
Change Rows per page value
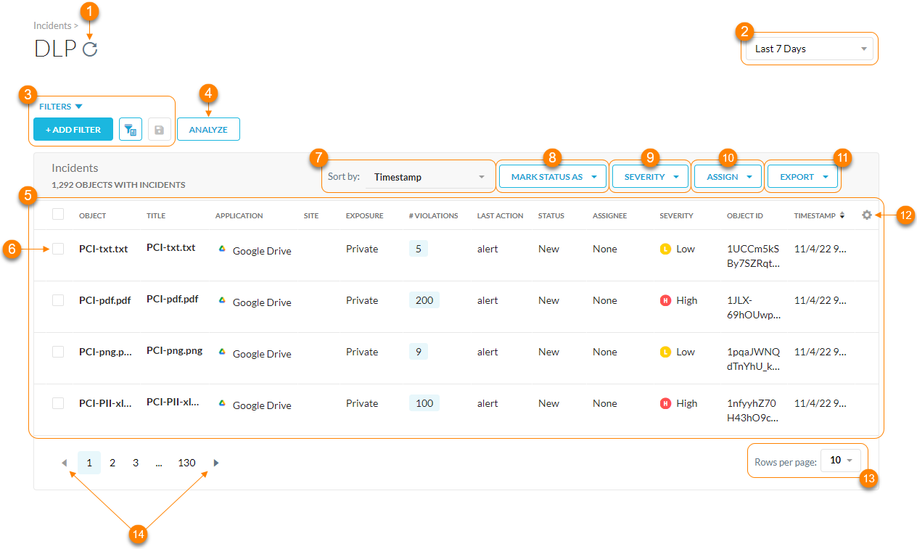click(840, 460)
